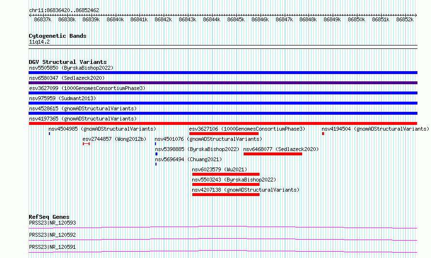Click the black 11q14.2 cytoband line

[x=223, y=47]
